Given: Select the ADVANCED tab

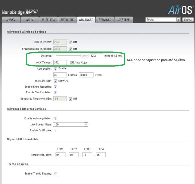Looking at the screenshot, I should coord(86,20).
